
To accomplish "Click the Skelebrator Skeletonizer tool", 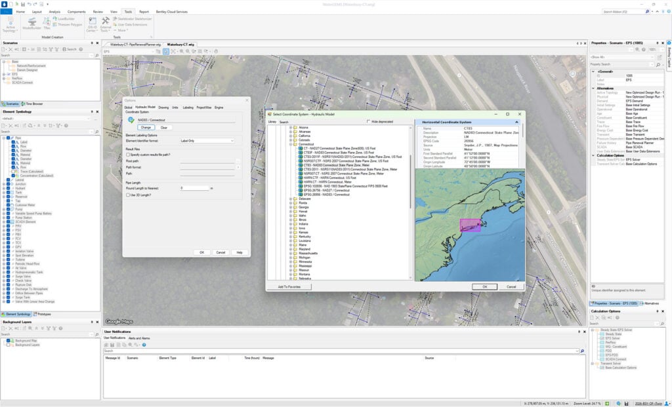I will [132, 19].
